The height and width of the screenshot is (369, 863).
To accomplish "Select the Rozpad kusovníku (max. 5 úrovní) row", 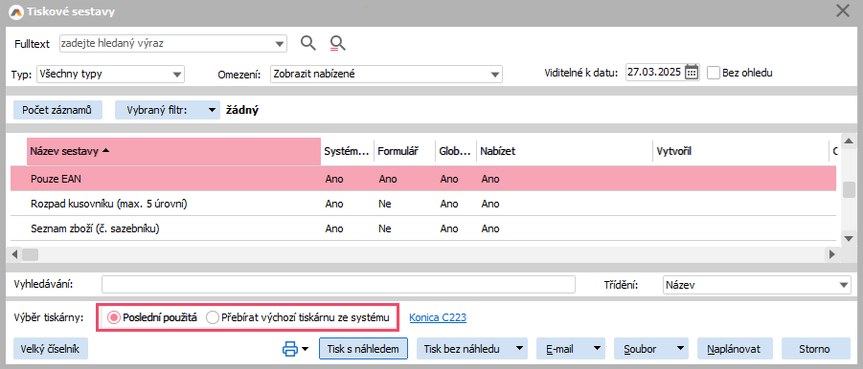I will tap(423, 204).
